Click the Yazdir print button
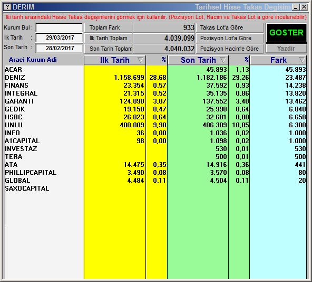312x282 pixels. (x=286, y=49)
